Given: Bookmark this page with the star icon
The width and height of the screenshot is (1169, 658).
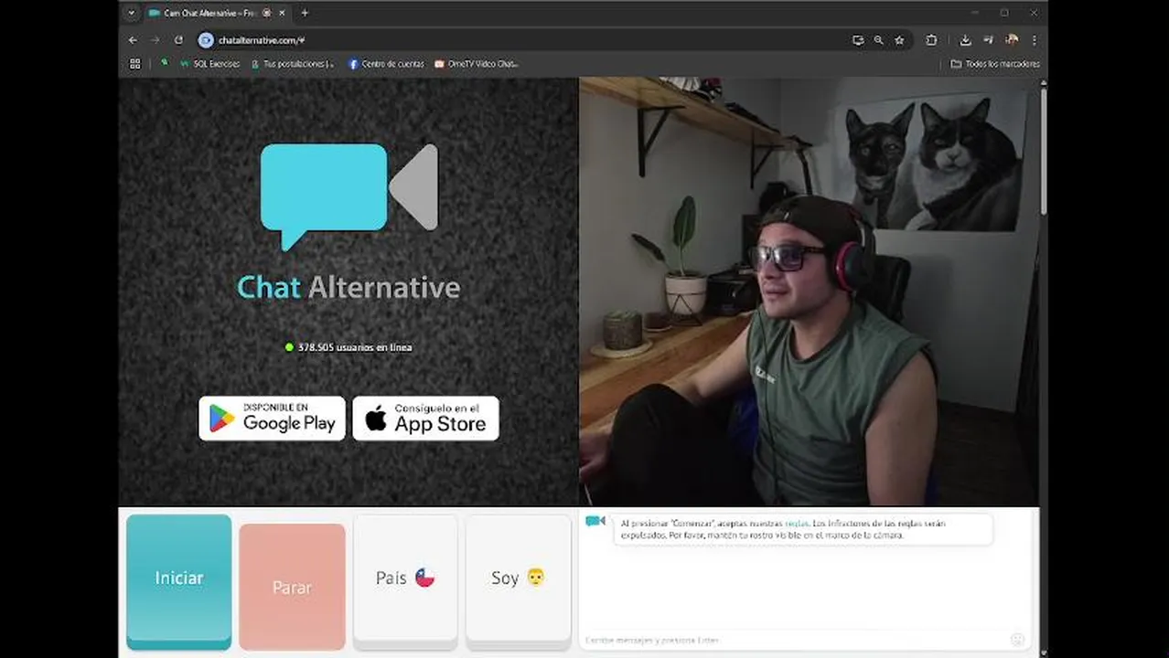Looking at the screenshot, I should coord(899,40).
